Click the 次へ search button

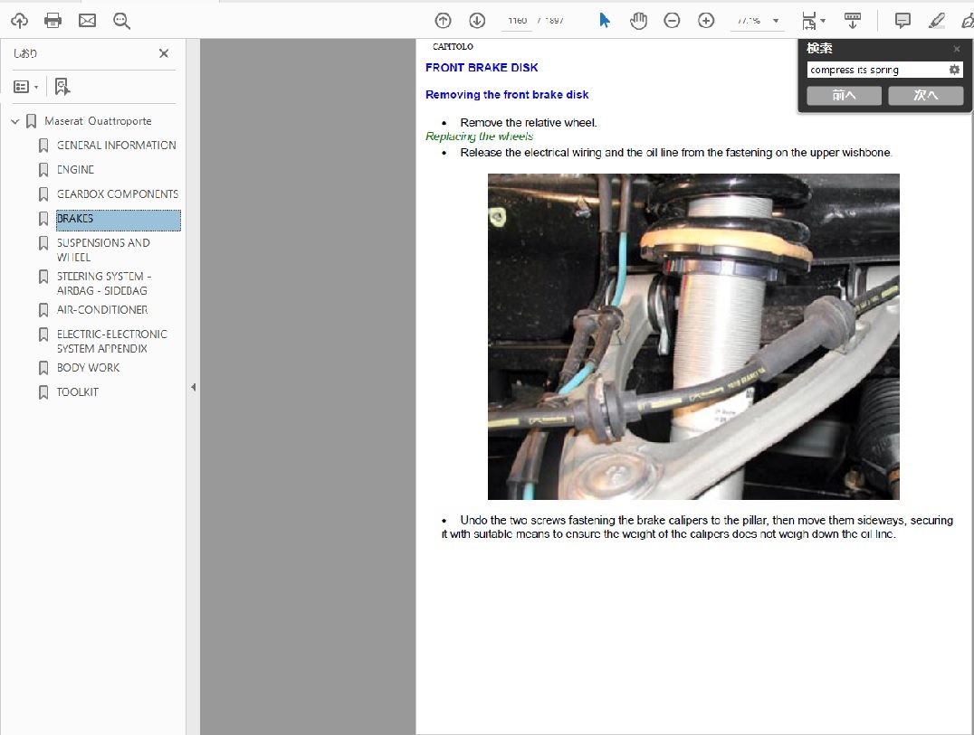tap(925, 95)
